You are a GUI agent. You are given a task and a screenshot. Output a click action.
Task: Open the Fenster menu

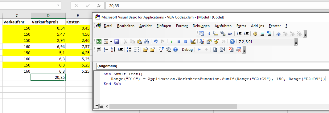(275, 26)
